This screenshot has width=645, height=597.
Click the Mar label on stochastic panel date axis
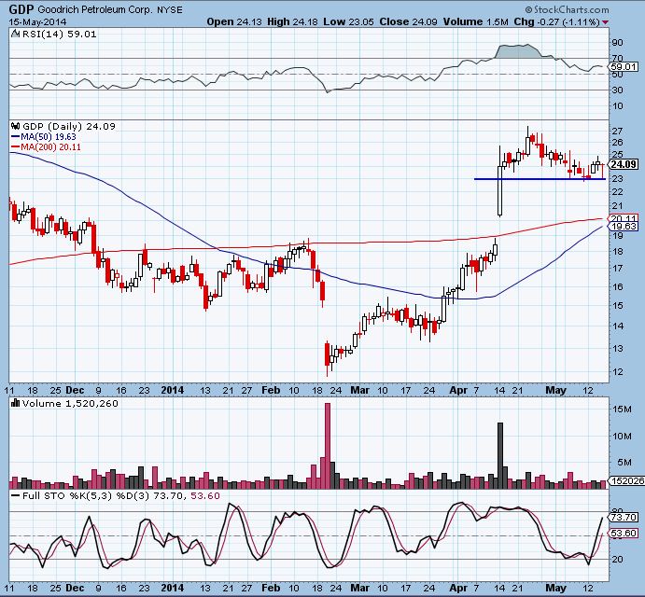pos(359,588)
